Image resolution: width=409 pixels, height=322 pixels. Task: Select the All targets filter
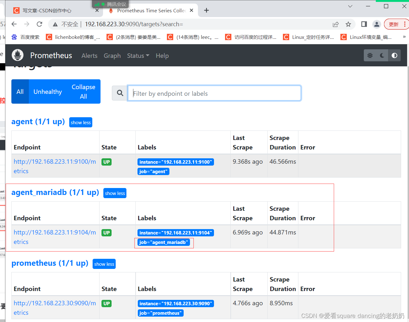(x=20, y=92)
